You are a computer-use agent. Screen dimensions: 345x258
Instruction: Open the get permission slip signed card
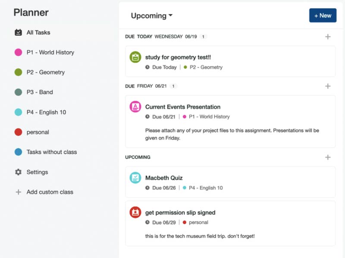[230, 223]
